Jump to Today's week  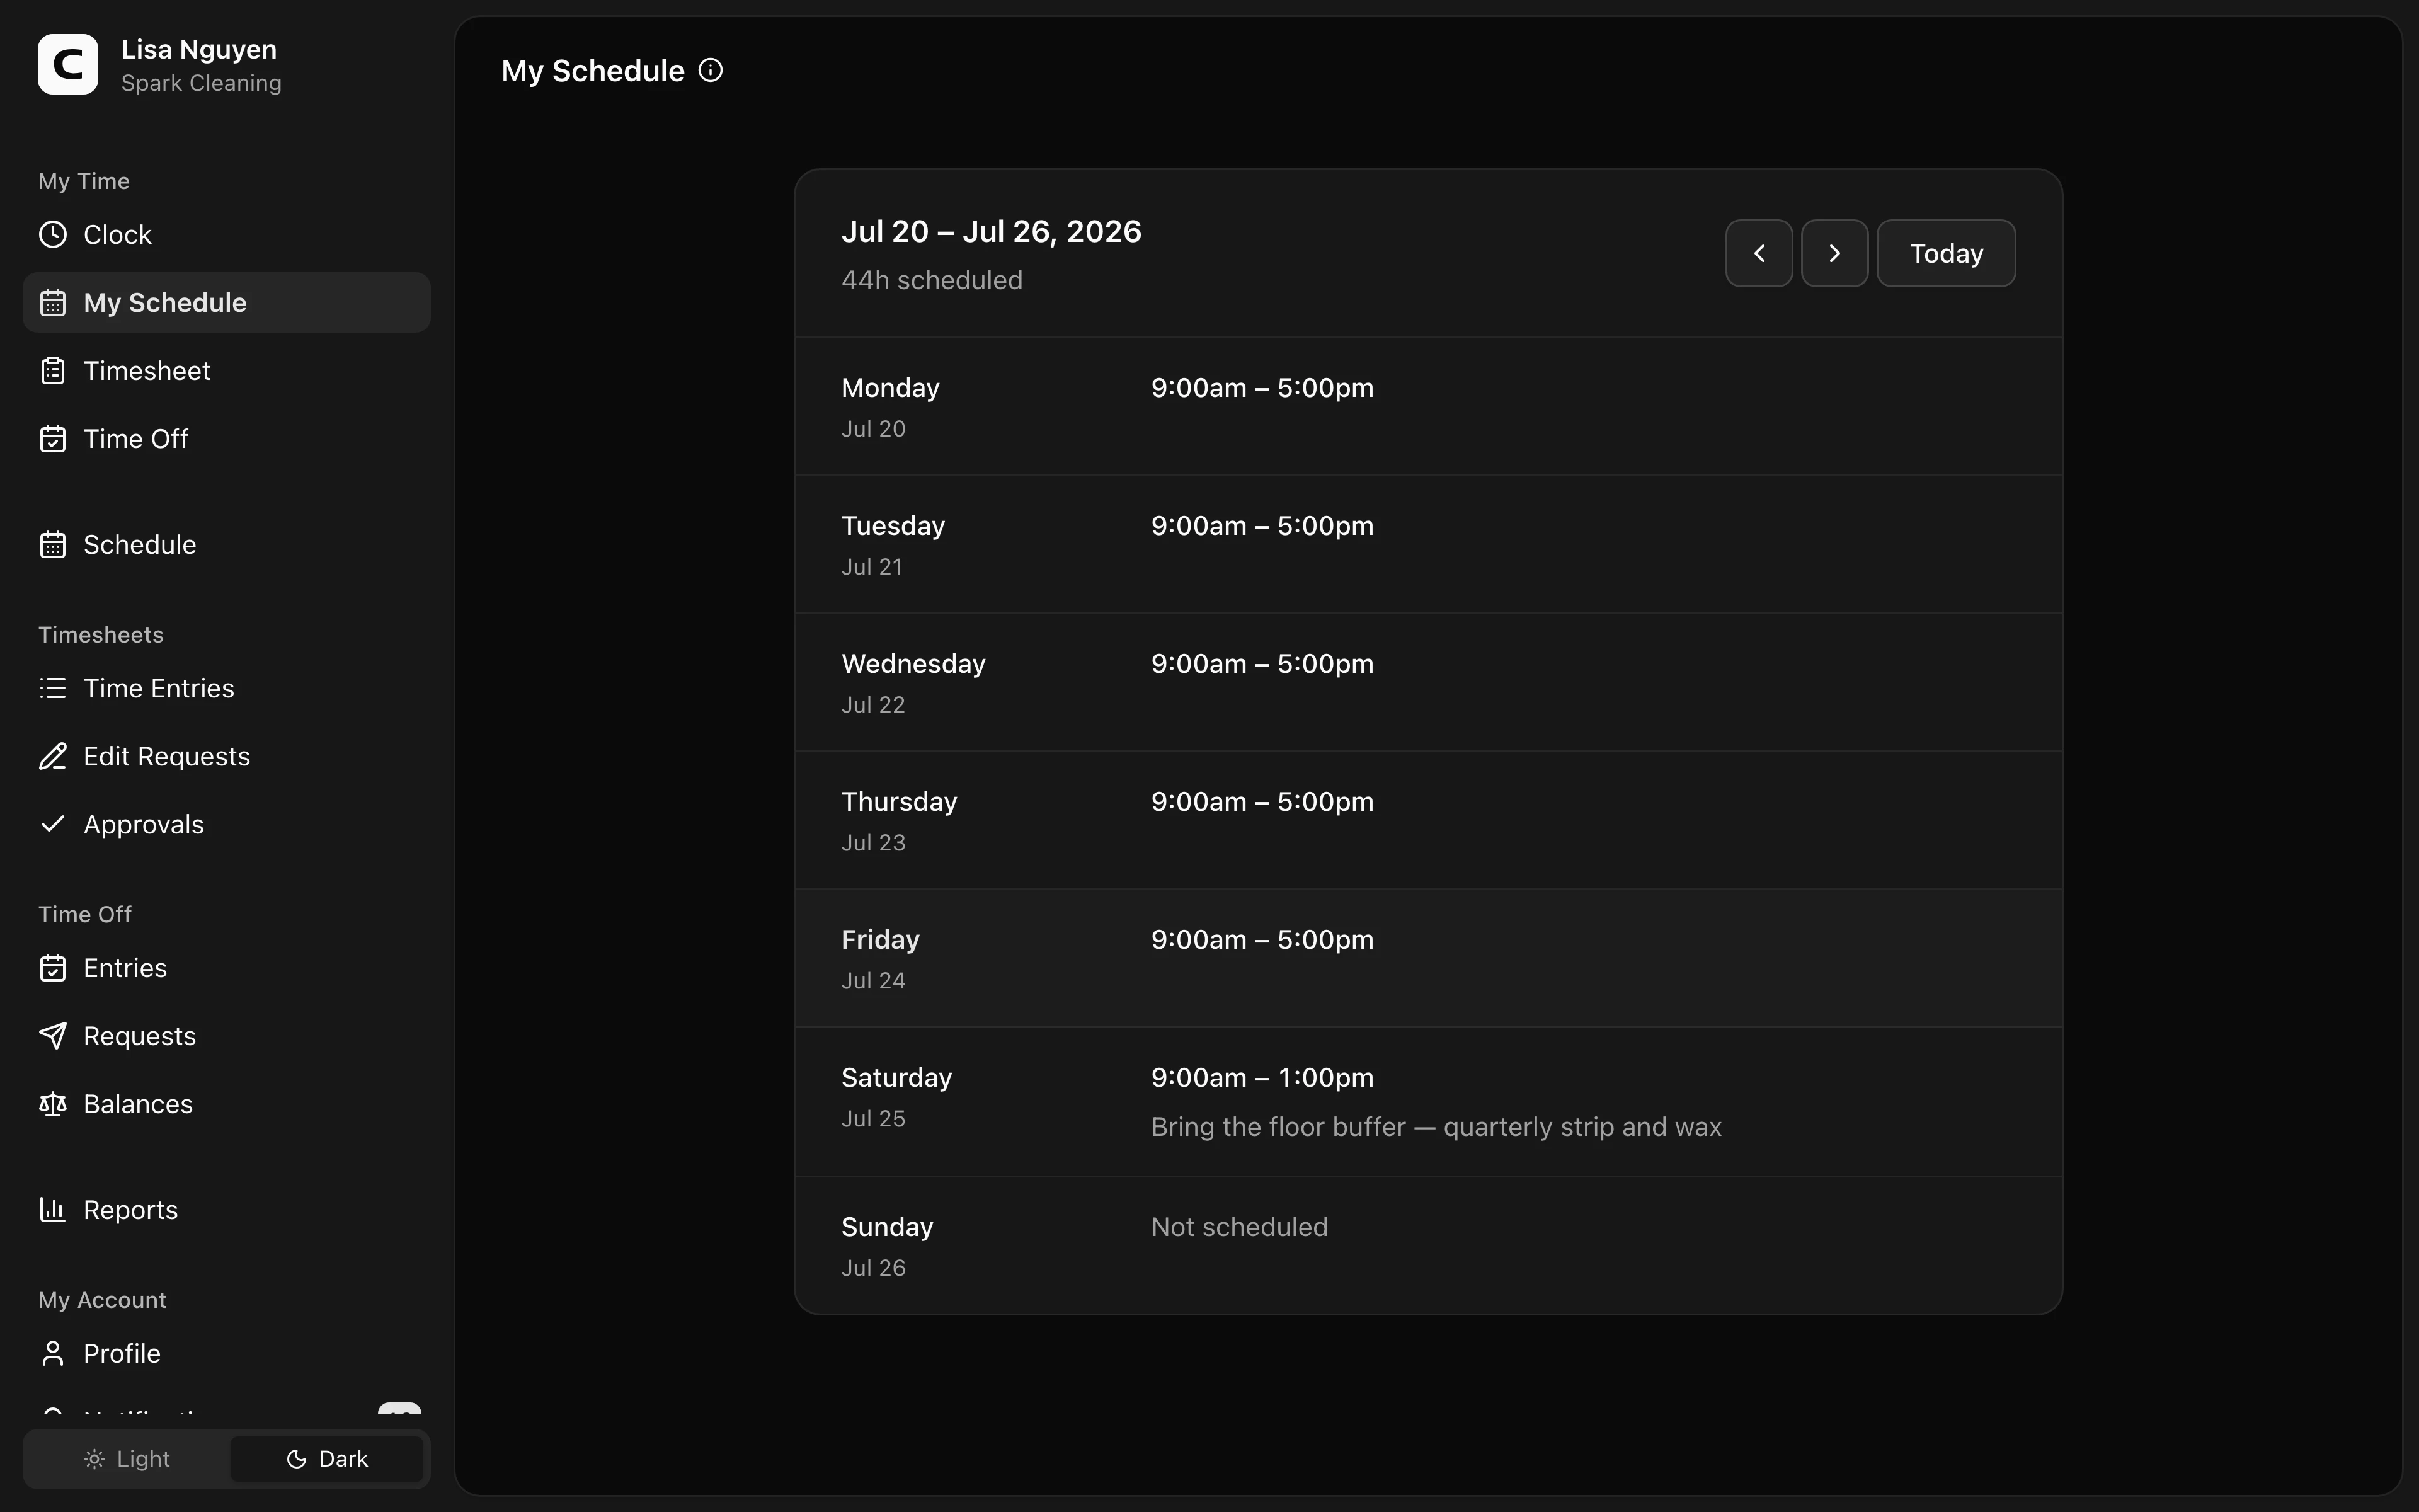[x=1946, y=253]
